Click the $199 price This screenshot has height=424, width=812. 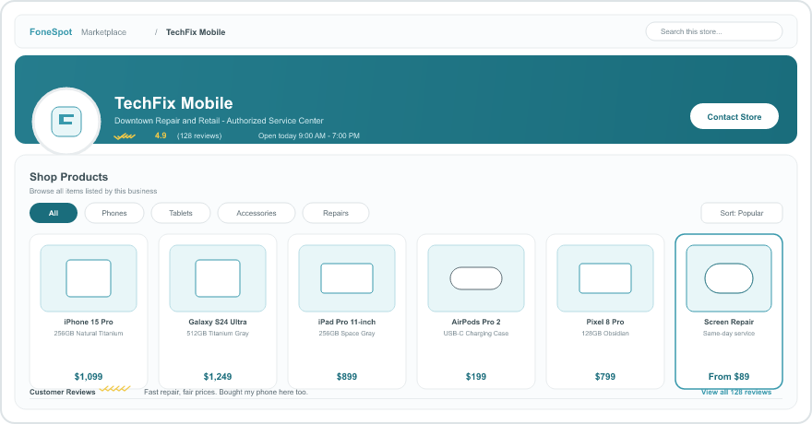[476, 376]
